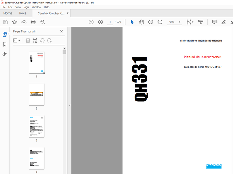Click the page number input field
This screenshot has width=233, height=174.
pyautogui.click(x=110, y=22)
